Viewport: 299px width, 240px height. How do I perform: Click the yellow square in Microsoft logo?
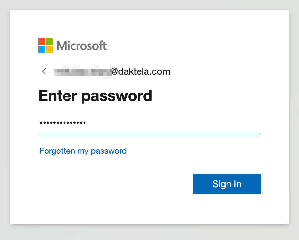pos(49,49)
